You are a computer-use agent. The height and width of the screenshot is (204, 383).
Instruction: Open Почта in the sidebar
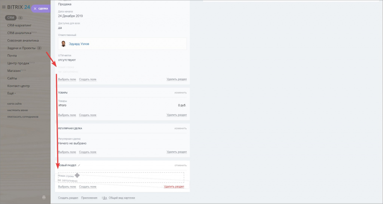tap(12, 56)
